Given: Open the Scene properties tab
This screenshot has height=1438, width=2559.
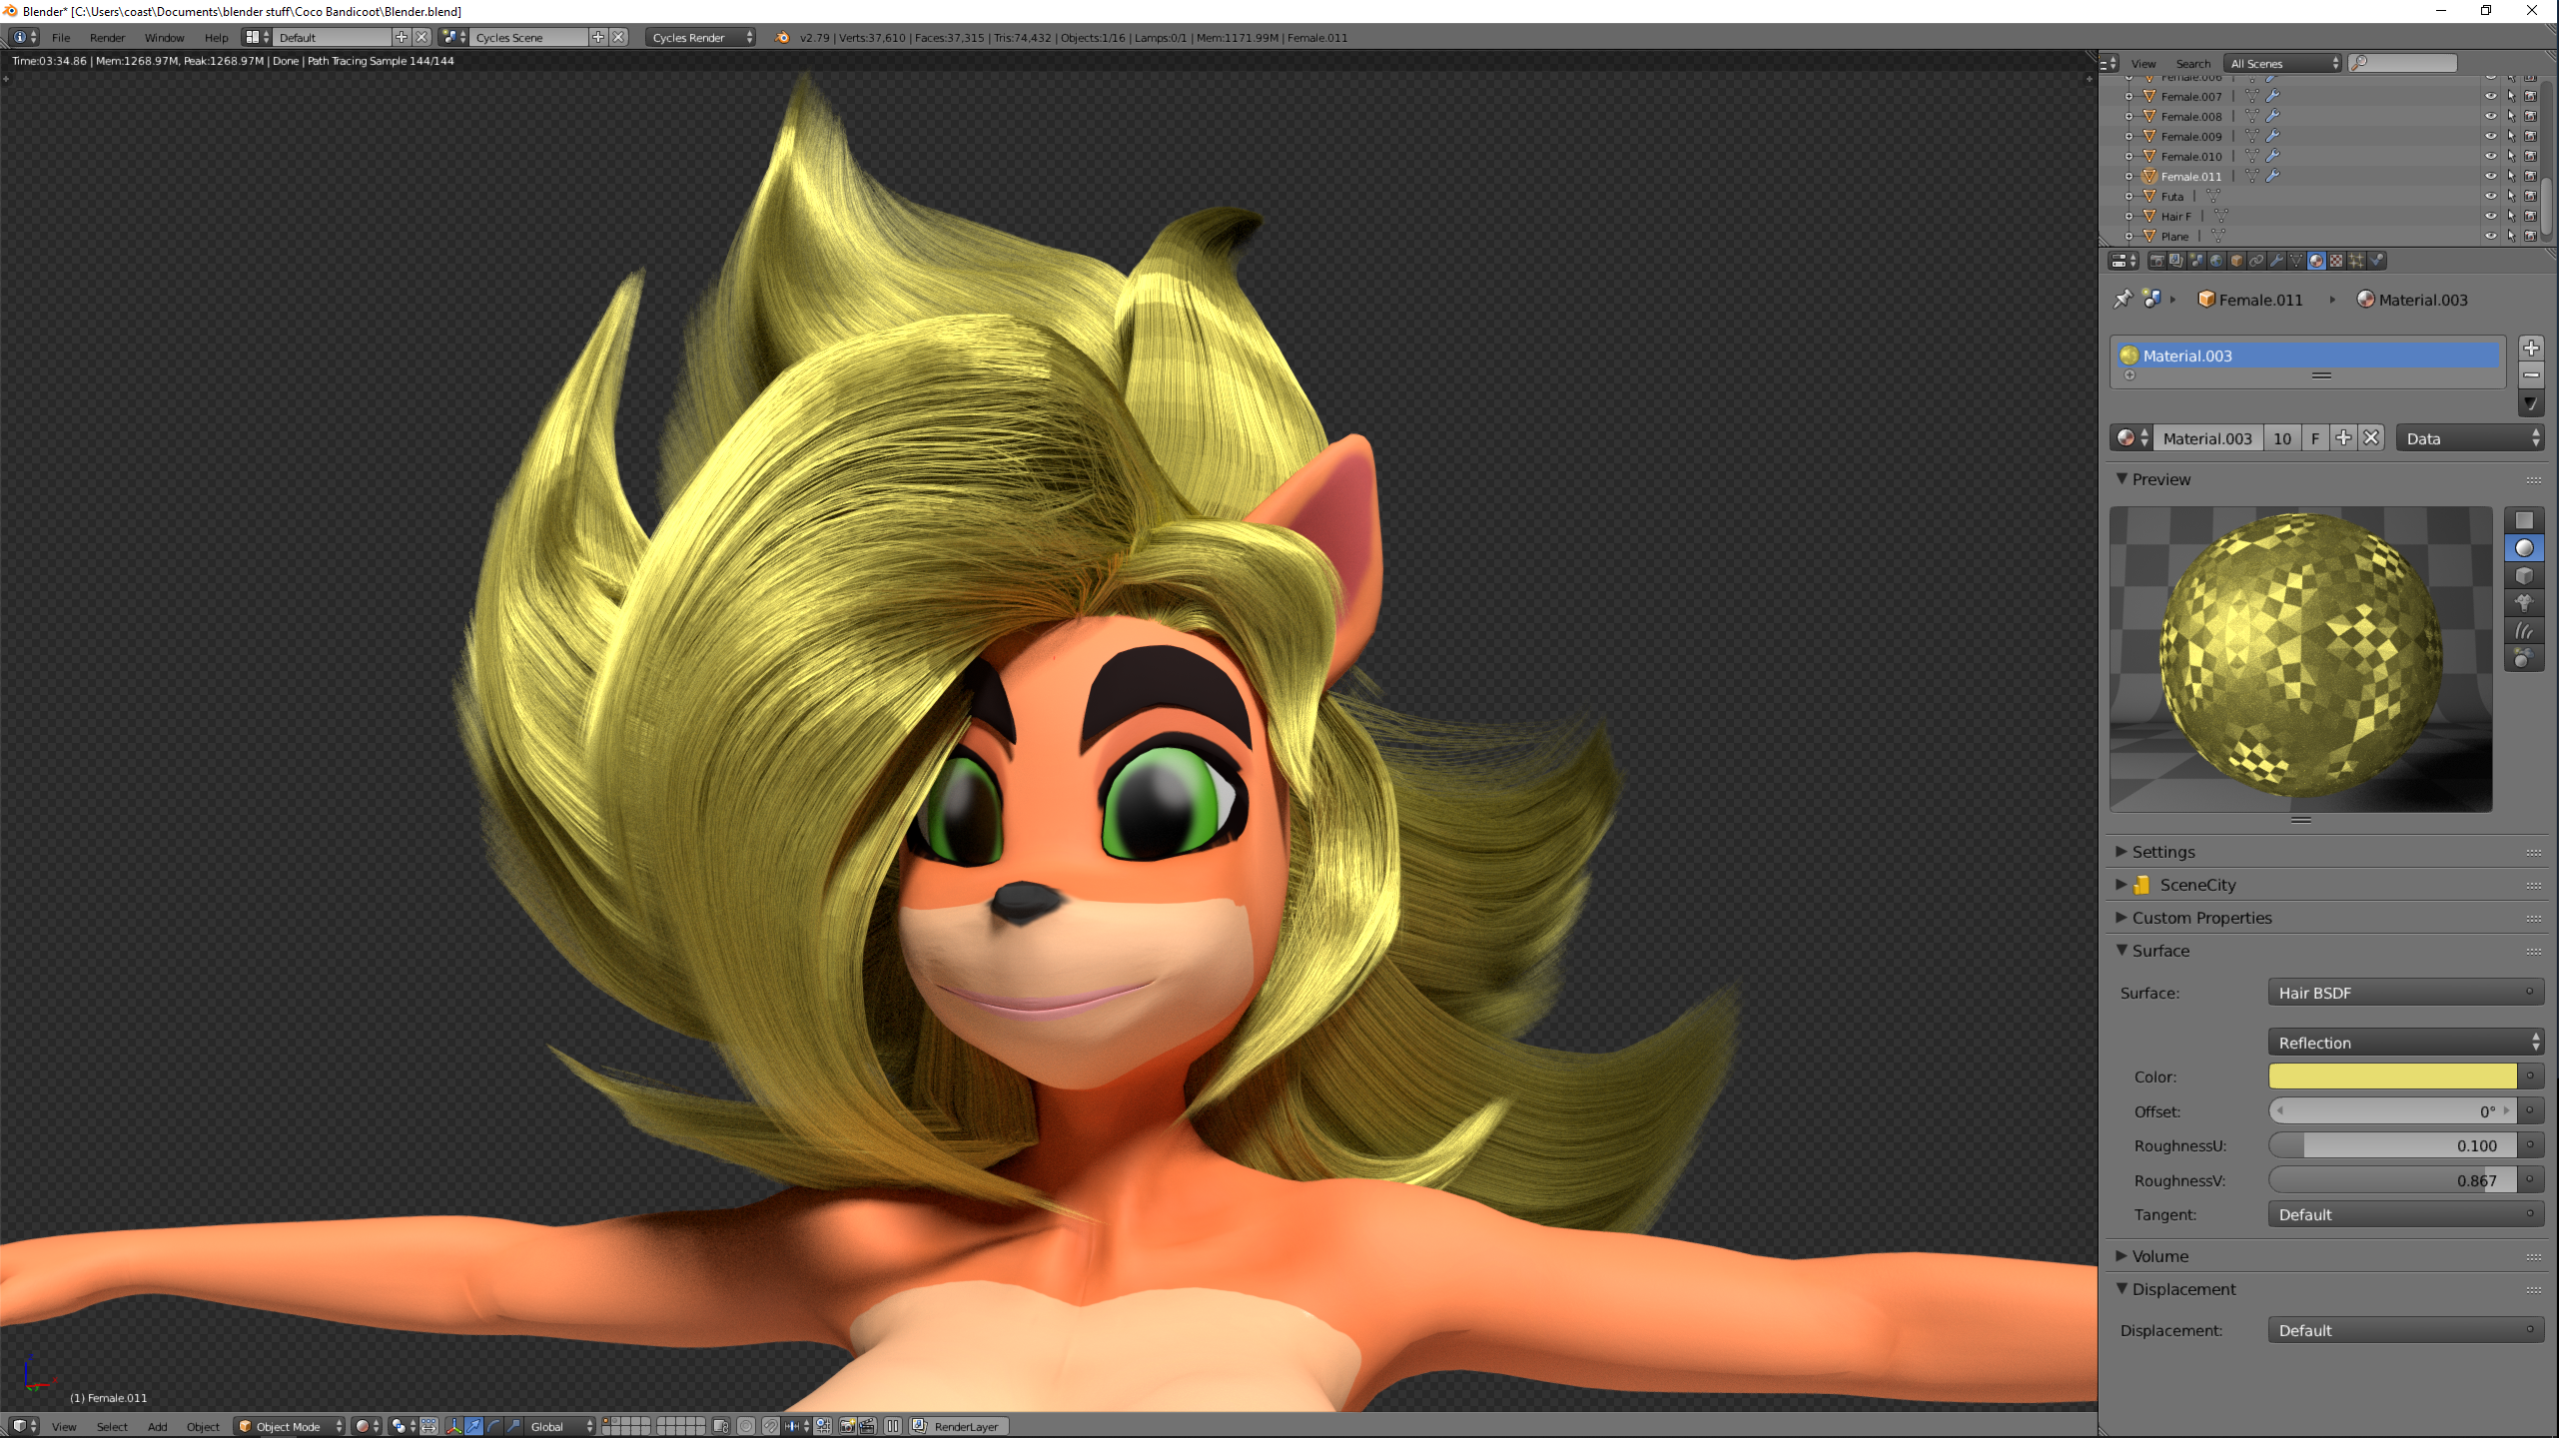Looking at the screenshot, I should (x=2196, y=261).
